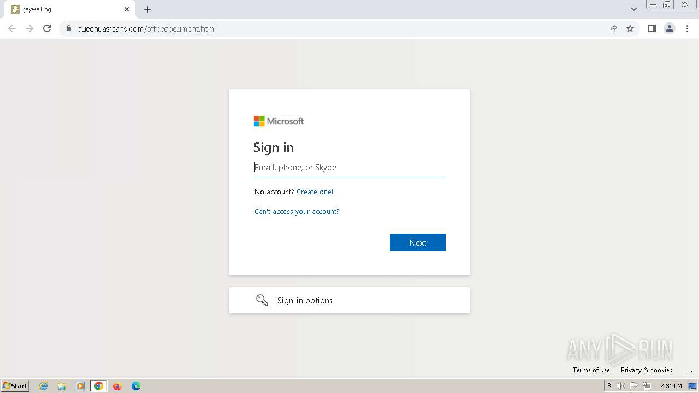
Task: Open a new tab with the plus button
Action: coord(147,9)
